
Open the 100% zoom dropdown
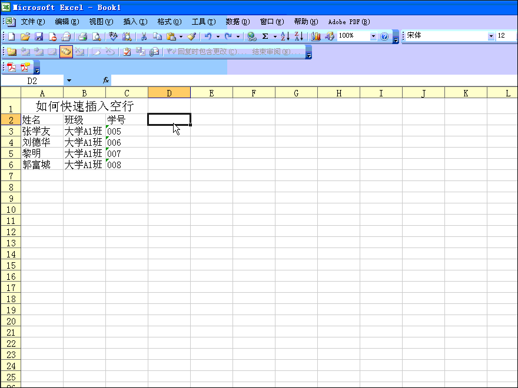point(373,36)
